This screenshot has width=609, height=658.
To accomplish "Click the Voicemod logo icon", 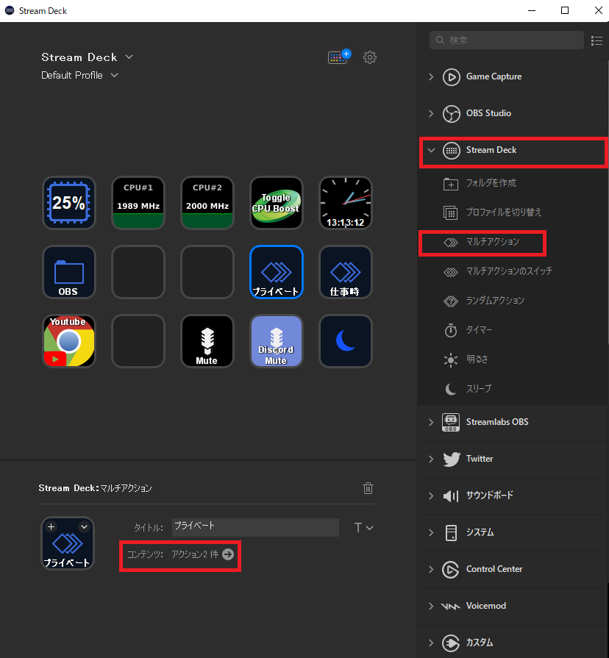I will pyautogui.click(x=451, y=607).
